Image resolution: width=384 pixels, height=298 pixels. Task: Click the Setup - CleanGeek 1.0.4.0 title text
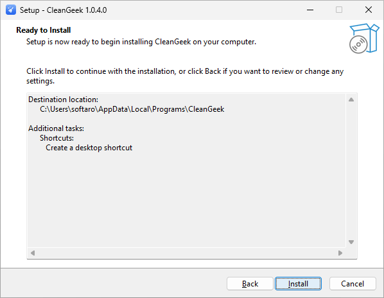pos(63,10)
